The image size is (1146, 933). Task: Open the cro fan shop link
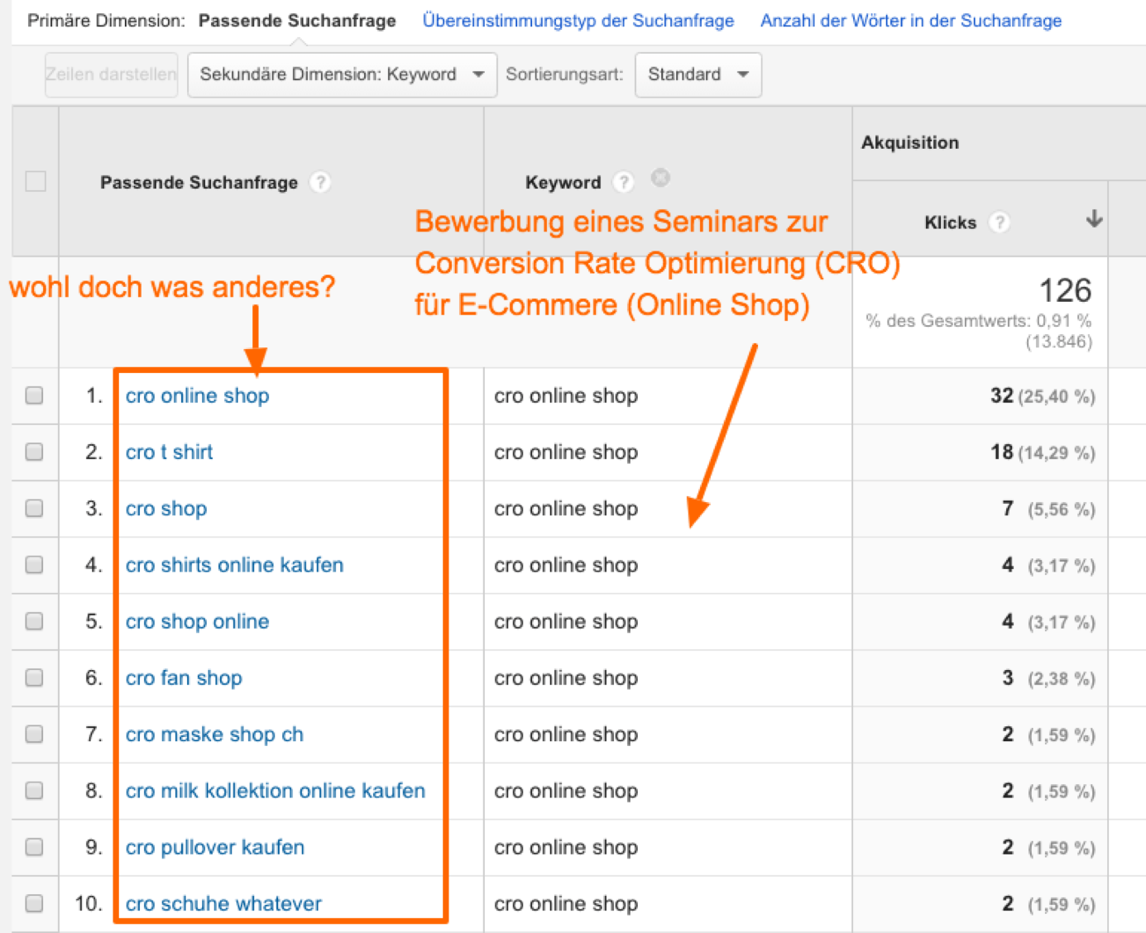[184, 677]
